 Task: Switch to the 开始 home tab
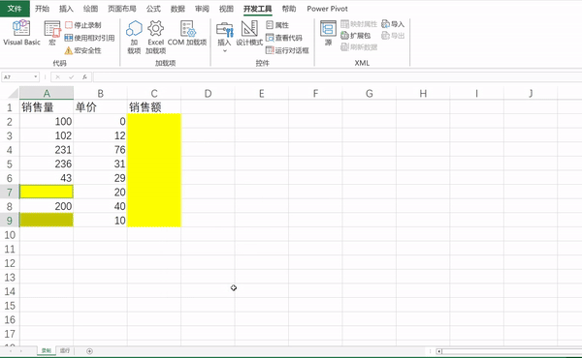tap(42, 9)
